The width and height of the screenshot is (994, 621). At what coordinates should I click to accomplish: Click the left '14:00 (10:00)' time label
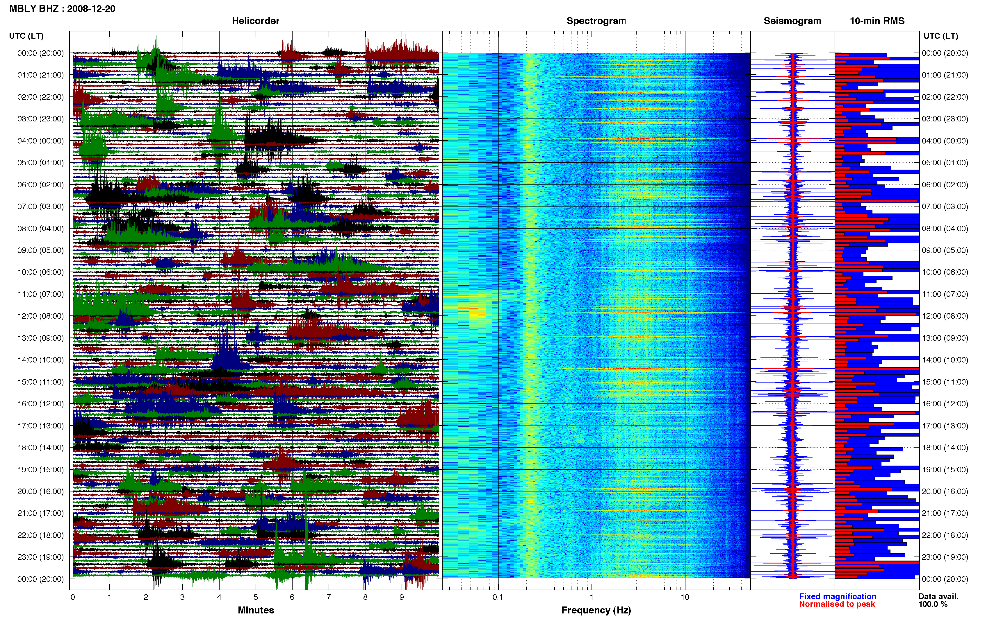[40, 360]
